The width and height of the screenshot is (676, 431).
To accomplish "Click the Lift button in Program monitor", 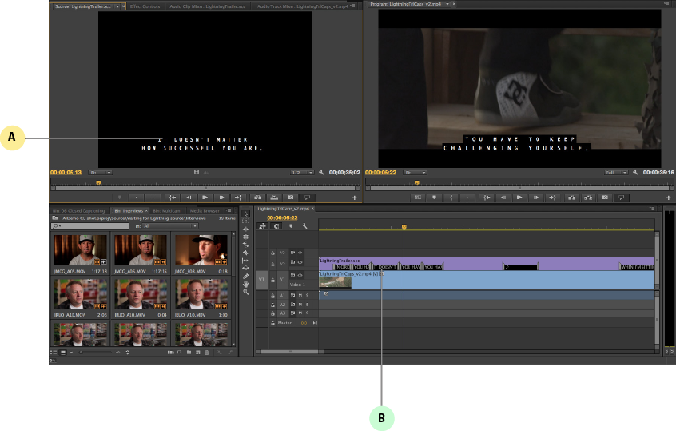I will (571, 198).
